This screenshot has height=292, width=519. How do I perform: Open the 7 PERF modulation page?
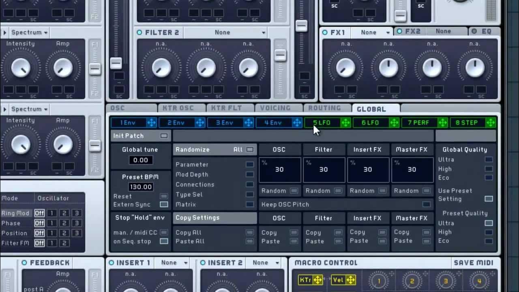tap(419, 122)
